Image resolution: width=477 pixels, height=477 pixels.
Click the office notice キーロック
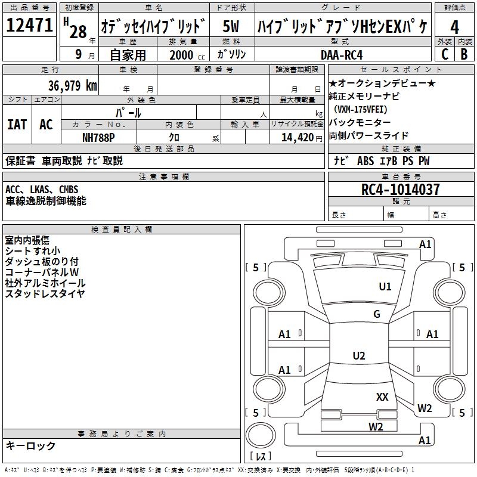pos(31,445)
